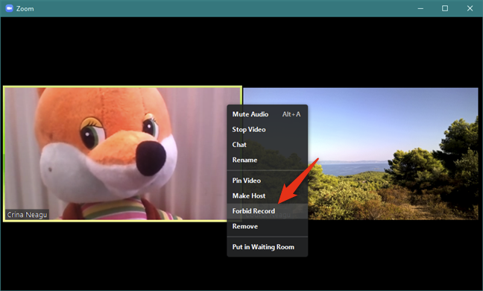Image resolution: width=483 pixels, height=291 pixels.
Task: Click the Zoom app icon in title bar
Action: coord(9,8)
